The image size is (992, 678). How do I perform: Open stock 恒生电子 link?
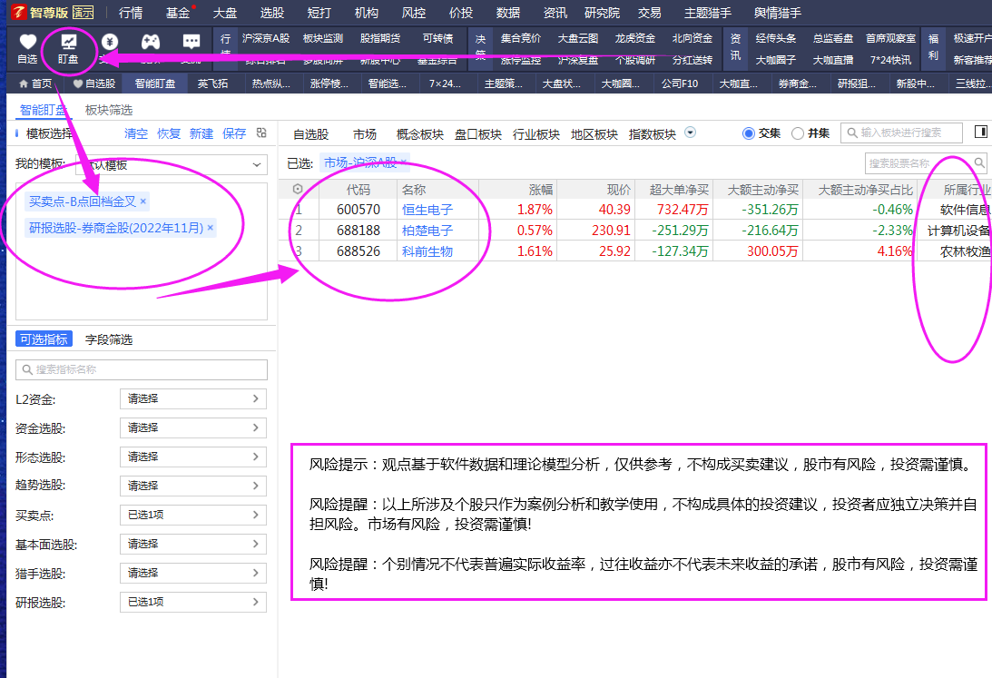point(427,210)
